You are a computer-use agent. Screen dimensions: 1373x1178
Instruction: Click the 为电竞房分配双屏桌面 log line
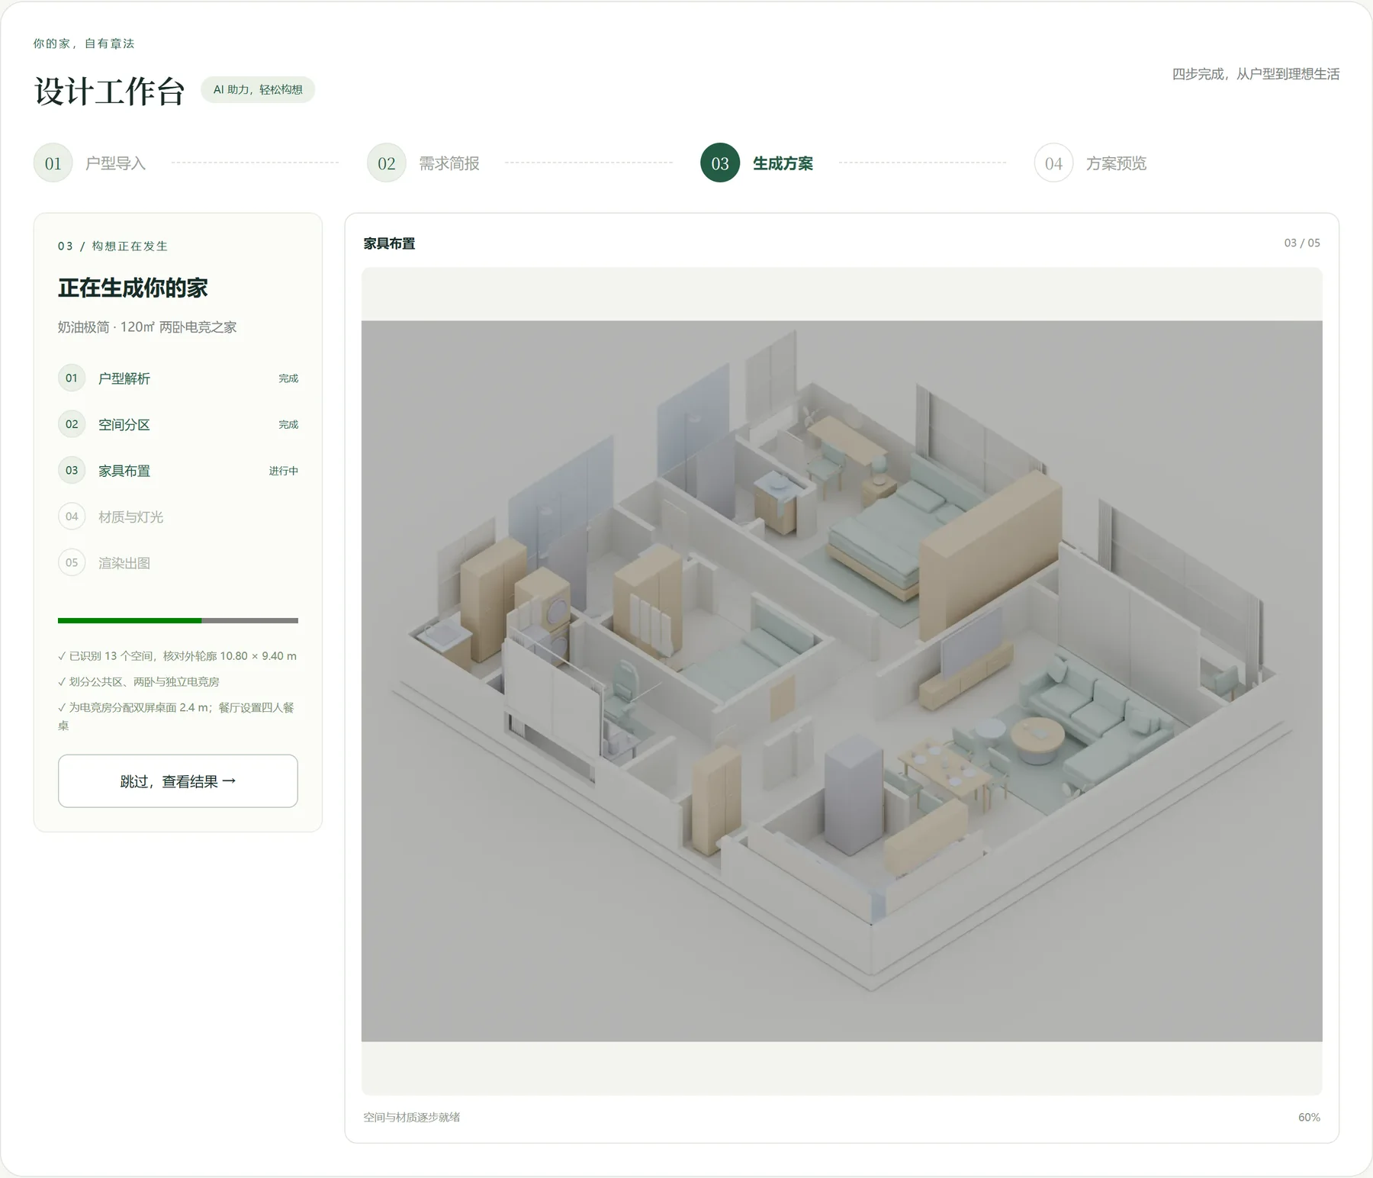pos(176,716)
